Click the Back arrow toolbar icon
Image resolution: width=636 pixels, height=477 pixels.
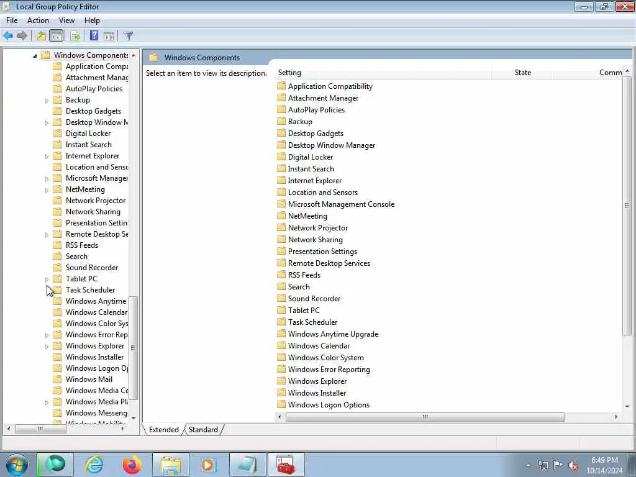coord(8,35)
